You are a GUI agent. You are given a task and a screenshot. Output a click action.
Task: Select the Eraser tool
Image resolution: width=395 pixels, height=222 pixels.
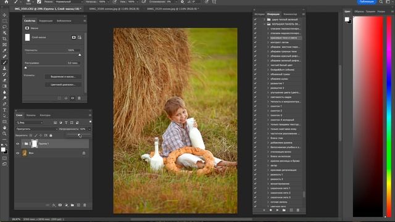point(4,80)
